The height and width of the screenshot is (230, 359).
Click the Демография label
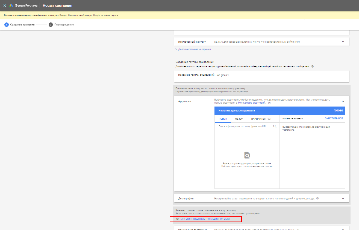[186, 198]
